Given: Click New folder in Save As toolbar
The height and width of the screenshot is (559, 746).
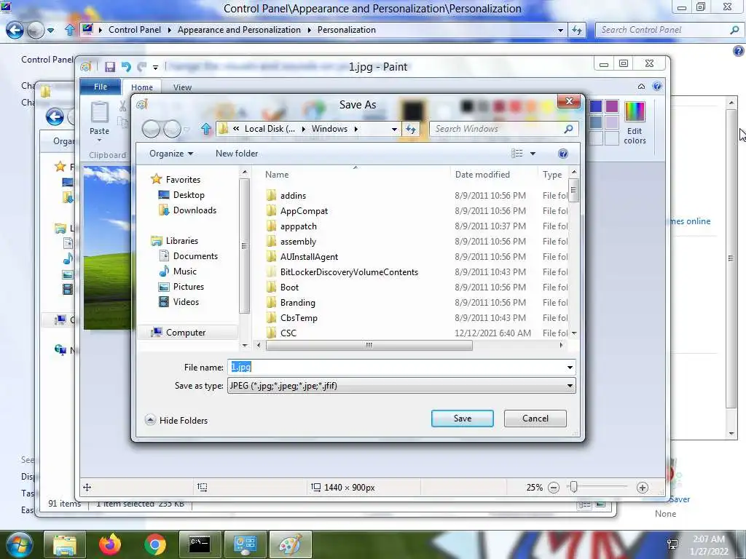Looking at the screenshot, I should 237,154.
